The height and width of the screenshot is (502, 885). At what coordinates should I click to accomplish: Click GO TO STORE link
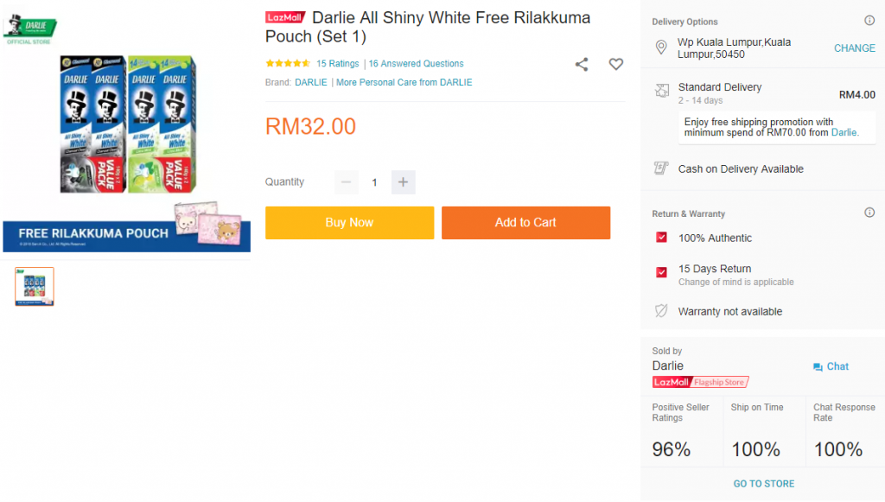tap(764, 484)
